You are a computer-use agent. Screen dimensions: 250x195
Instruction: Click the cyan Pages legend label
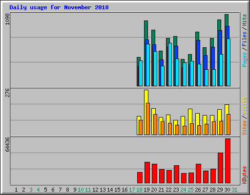[x=244, y=59]
